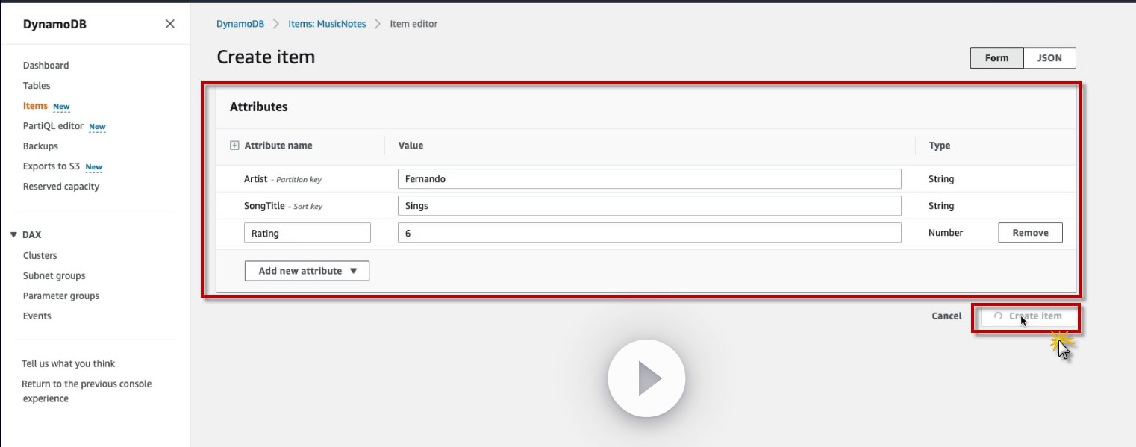Play the video overlay button
Image resolution: width=1136 pixels, height=447 pixels.
click(x=646, y=379)
